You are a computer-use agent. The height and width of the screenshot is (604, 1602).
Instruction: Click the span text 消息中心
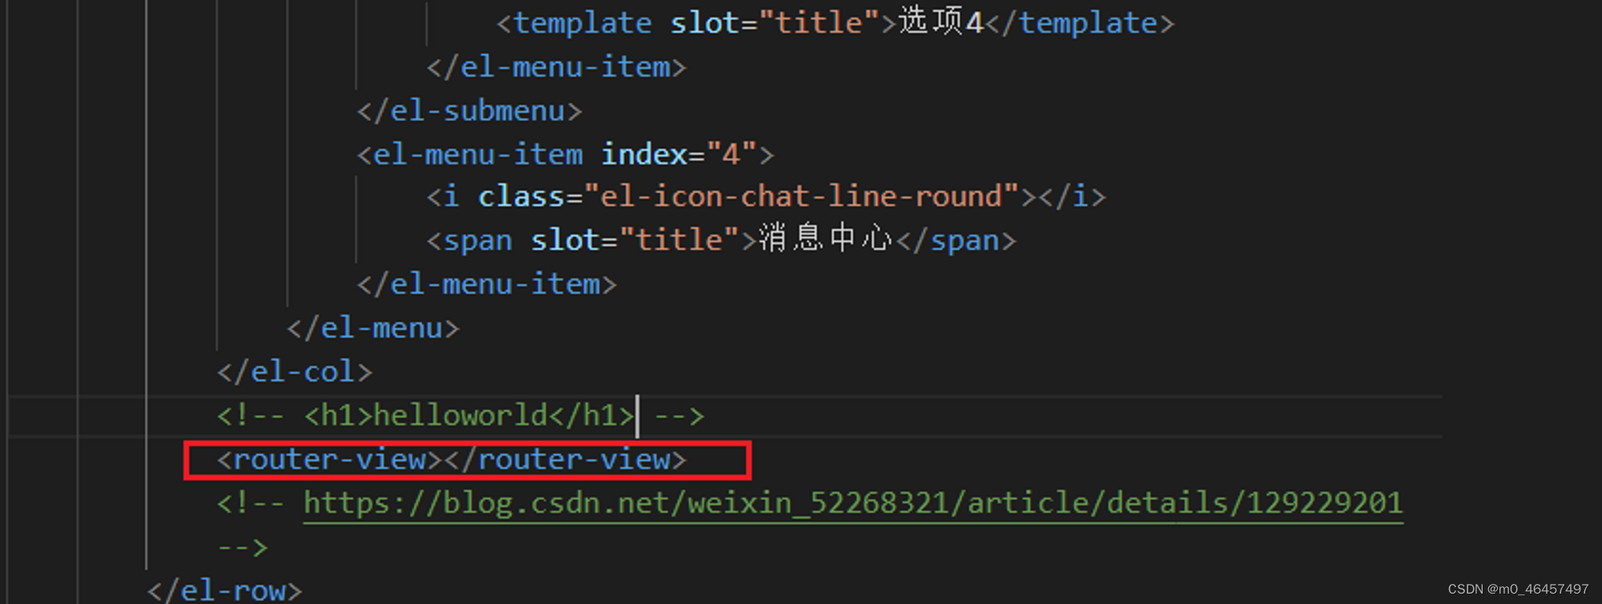click(826, 239)
